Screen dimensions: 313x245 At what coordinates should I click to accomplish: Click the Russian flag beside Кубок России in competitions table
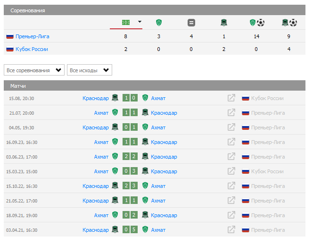click(x=9, y=49)
